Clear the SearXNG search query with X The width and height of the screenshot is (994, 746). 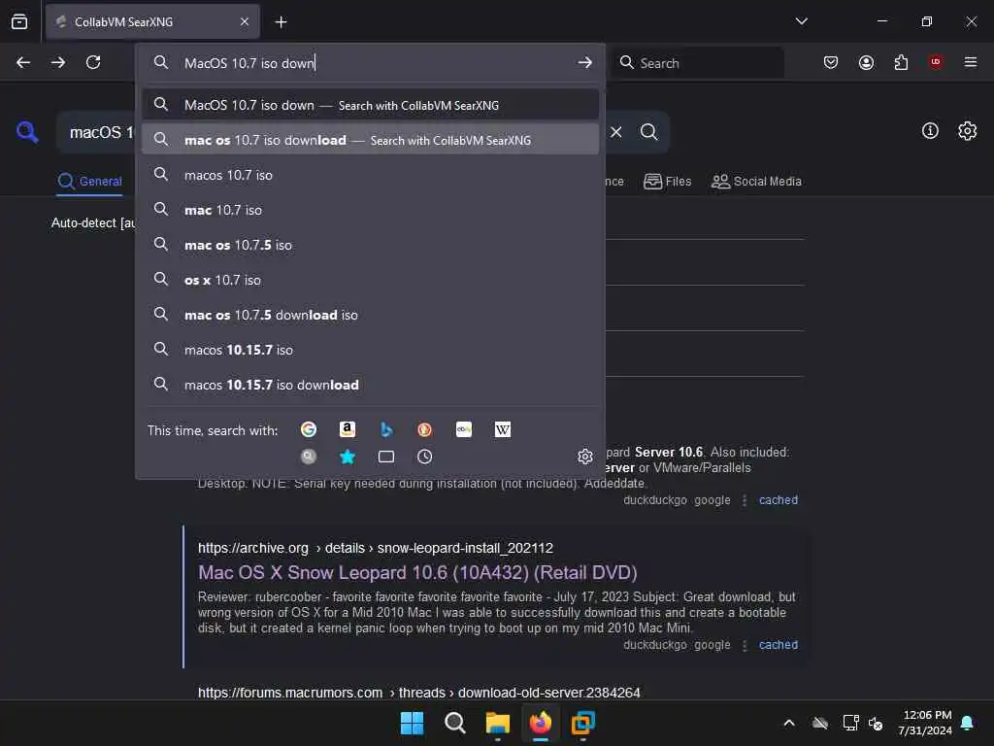coord(616,132)
